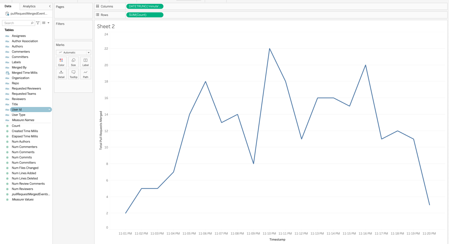The width and height of the screenshot is (449, 244).
Task: Select the Num Commits measure
Action: pyautogui.click(x=22, y=158)
